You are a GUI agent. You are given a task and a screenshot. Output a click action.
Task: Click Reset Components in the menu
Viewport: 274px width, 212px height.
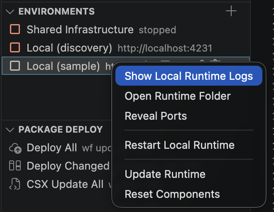coord(189,194)
